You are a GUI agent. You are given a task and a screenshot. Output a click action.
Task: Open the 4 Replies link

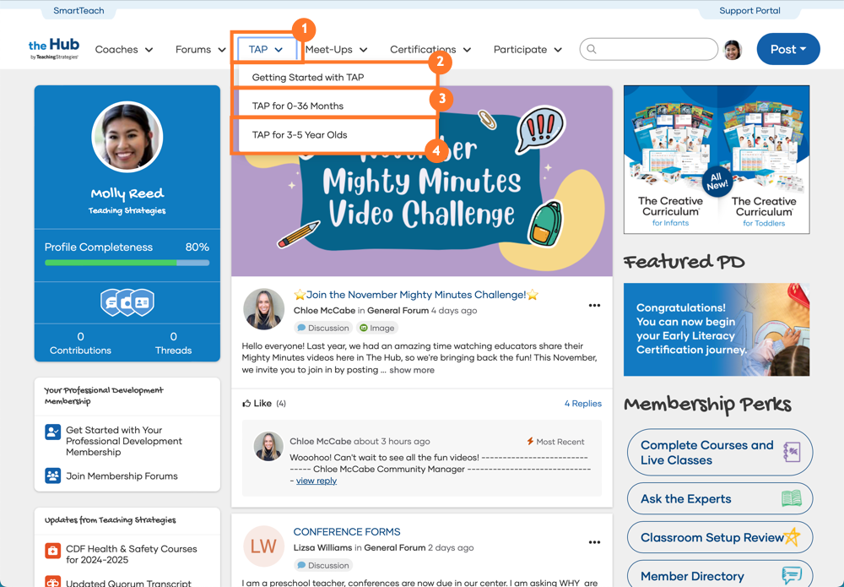click(582, 404)
